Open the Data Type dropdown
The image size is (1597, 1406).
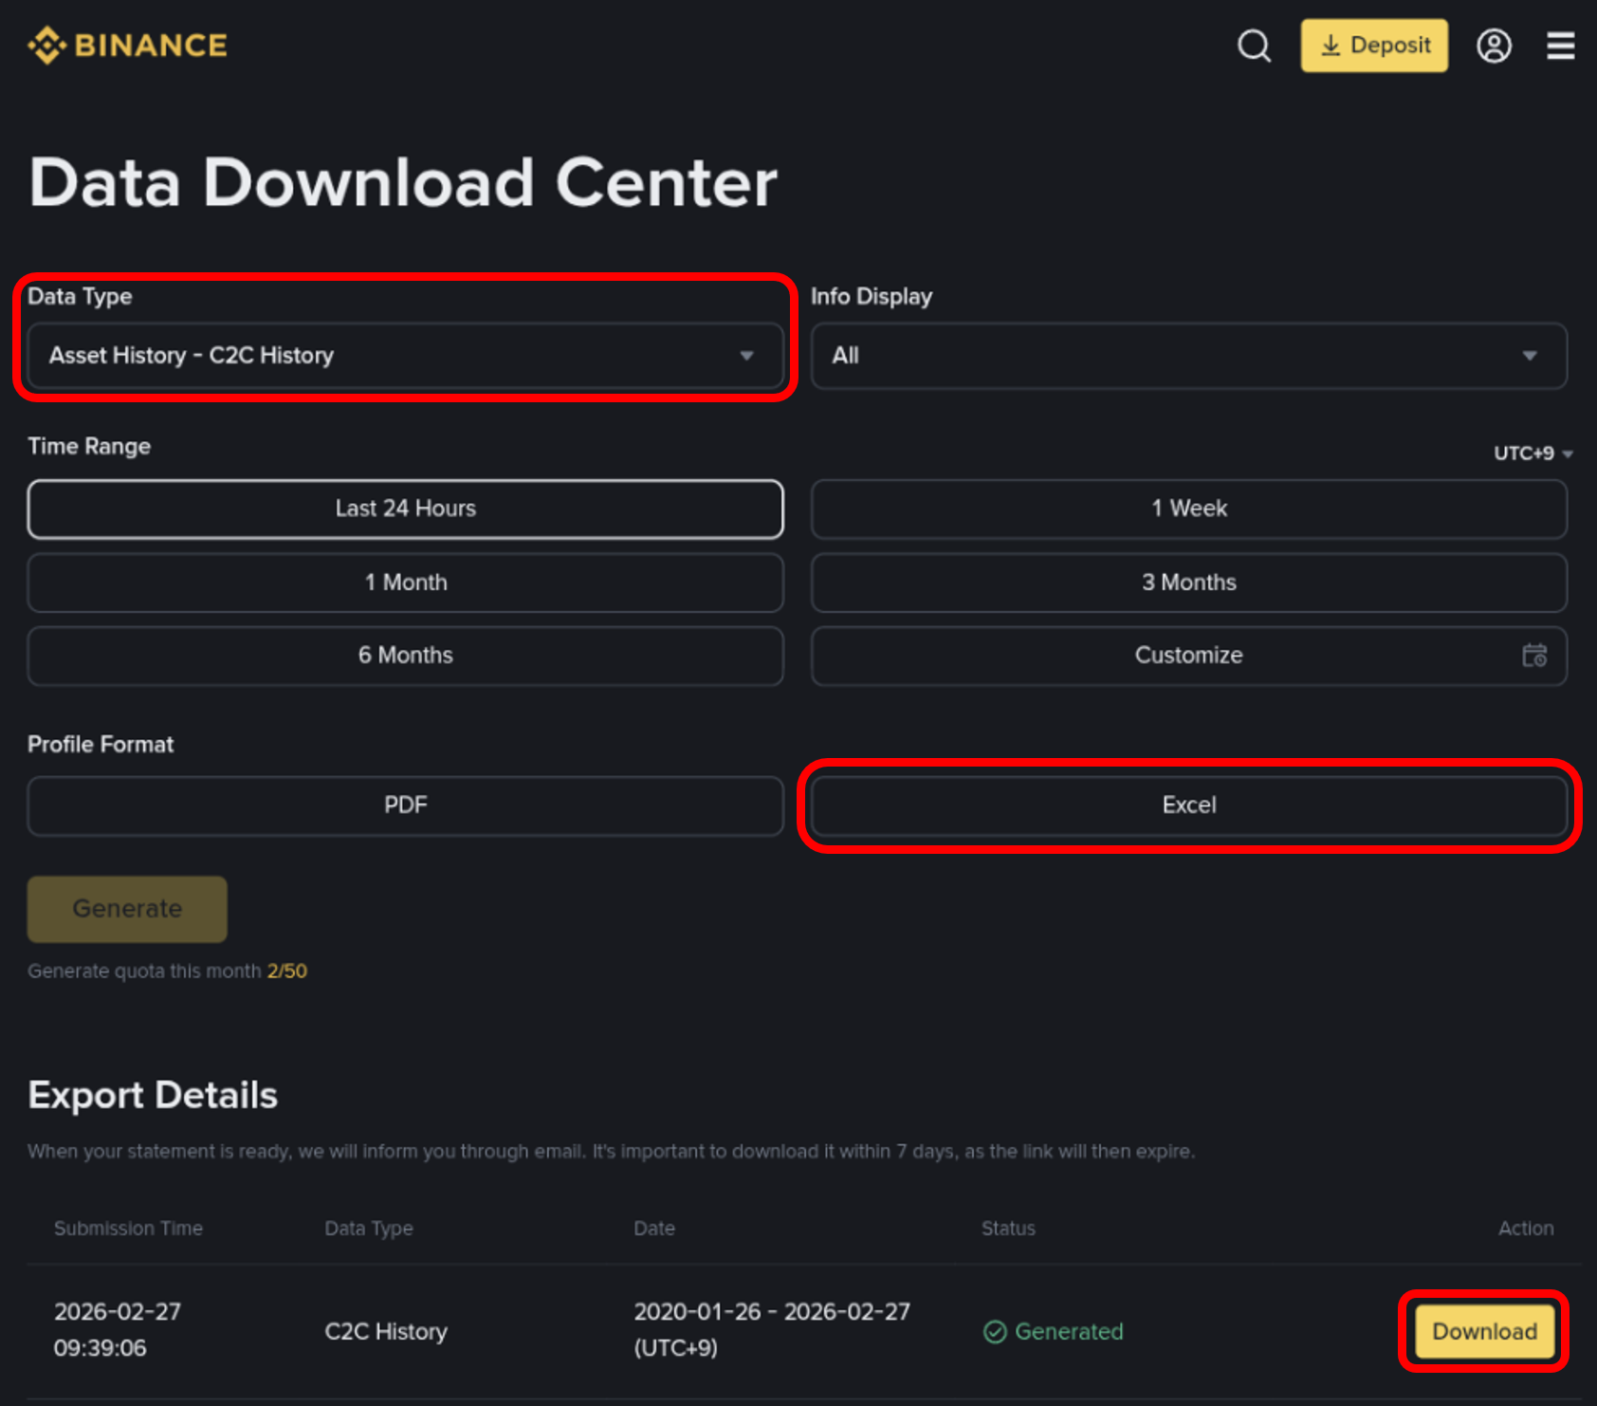tap(406, 356)
